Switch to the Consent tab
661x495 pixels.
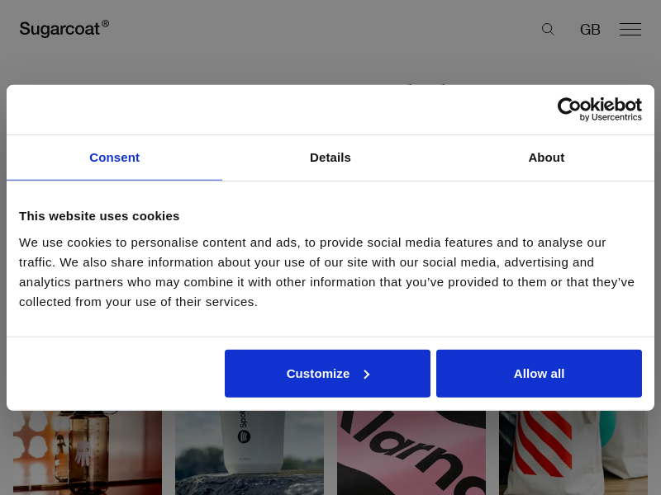pyautogui.click(x=114, y=158)
